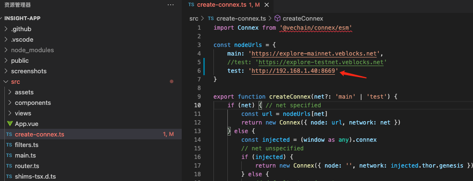Click the '1, M' badge on create-connex.ts row
This screenshot has width=473, height=181.
point(168,135)
